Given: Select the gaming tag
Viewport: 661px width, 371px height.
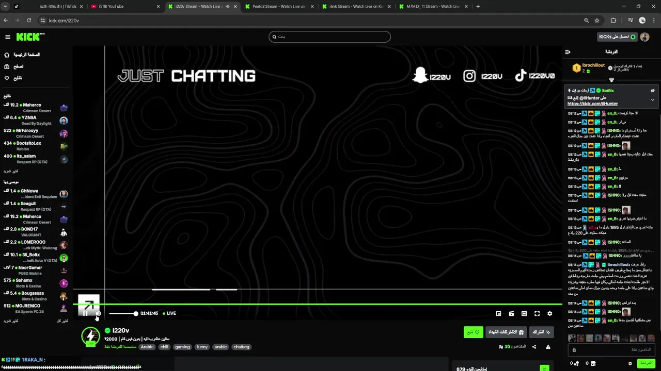Looking at the screenshot, I should [x=182, y=347].
